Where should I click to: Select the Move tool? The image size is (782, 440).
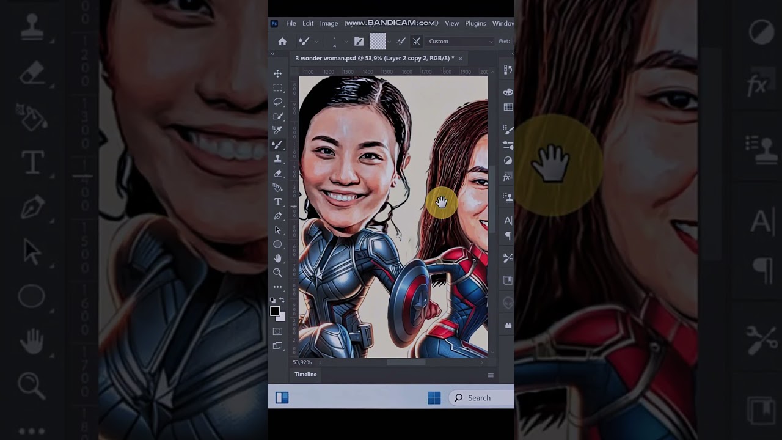(277, 73)
